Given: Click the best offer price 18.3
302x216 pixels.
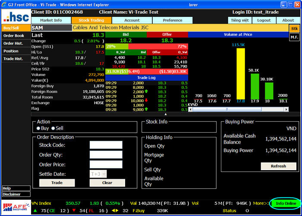Looking at the screenshot, I should coord(167,41).
